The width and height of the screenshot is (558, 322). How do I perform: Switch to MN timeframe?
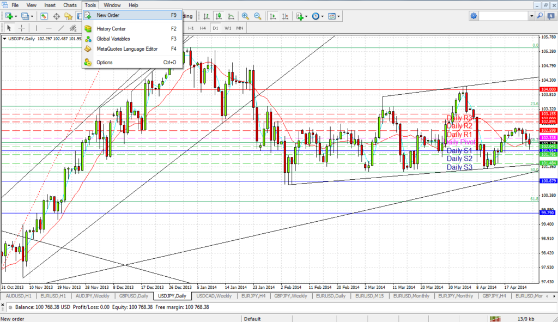pyautogui.click(x=240, y=28)
